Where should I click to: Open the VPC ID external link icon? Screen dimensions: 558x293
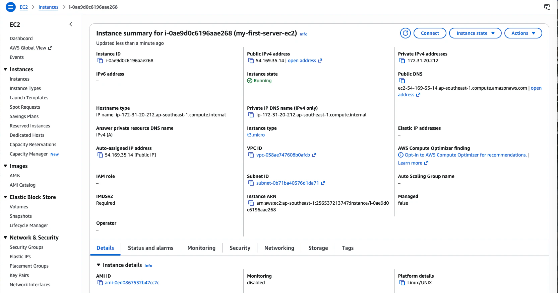coord(314,155)
